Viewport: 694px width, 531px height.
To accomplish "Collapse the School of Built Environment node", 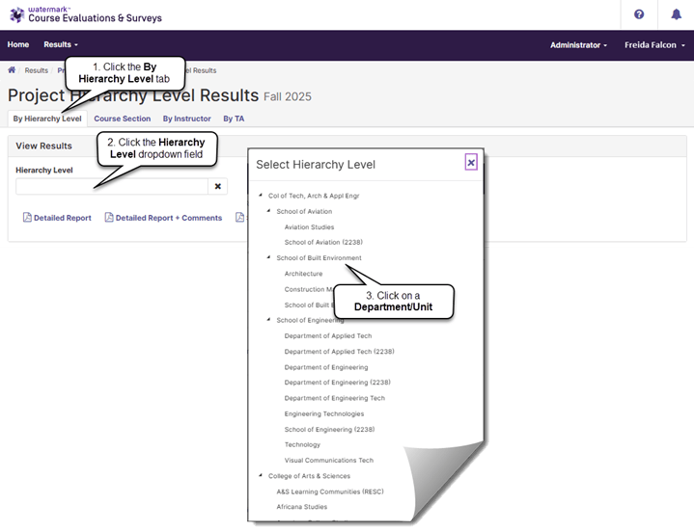I will coord(268,257).
